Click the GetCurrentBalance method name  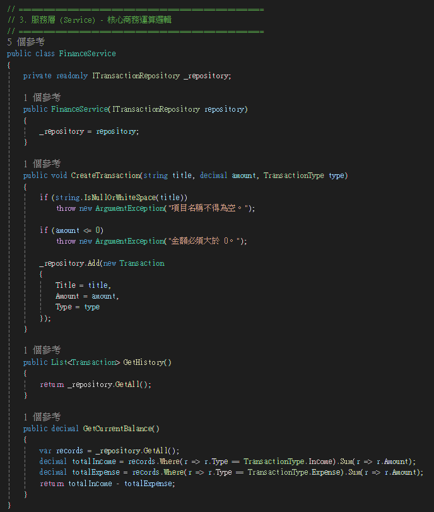pos(117,429)
